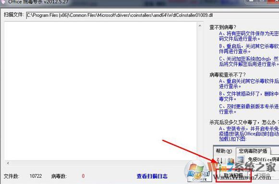279x184 pixels.
Task: Click tip C 及时更新最新版本专杀
Action: click(x=249, y=109)
